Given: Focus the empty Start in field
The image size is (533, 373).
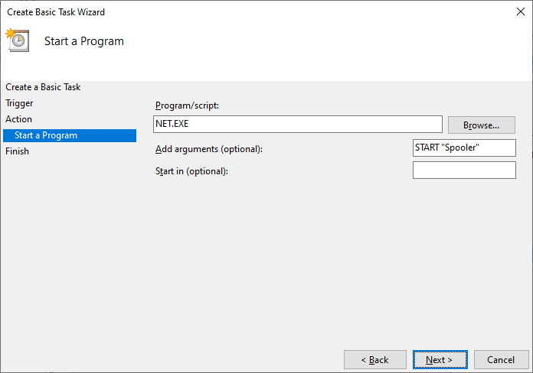Looking at the screenshot, I should point(464,170).
